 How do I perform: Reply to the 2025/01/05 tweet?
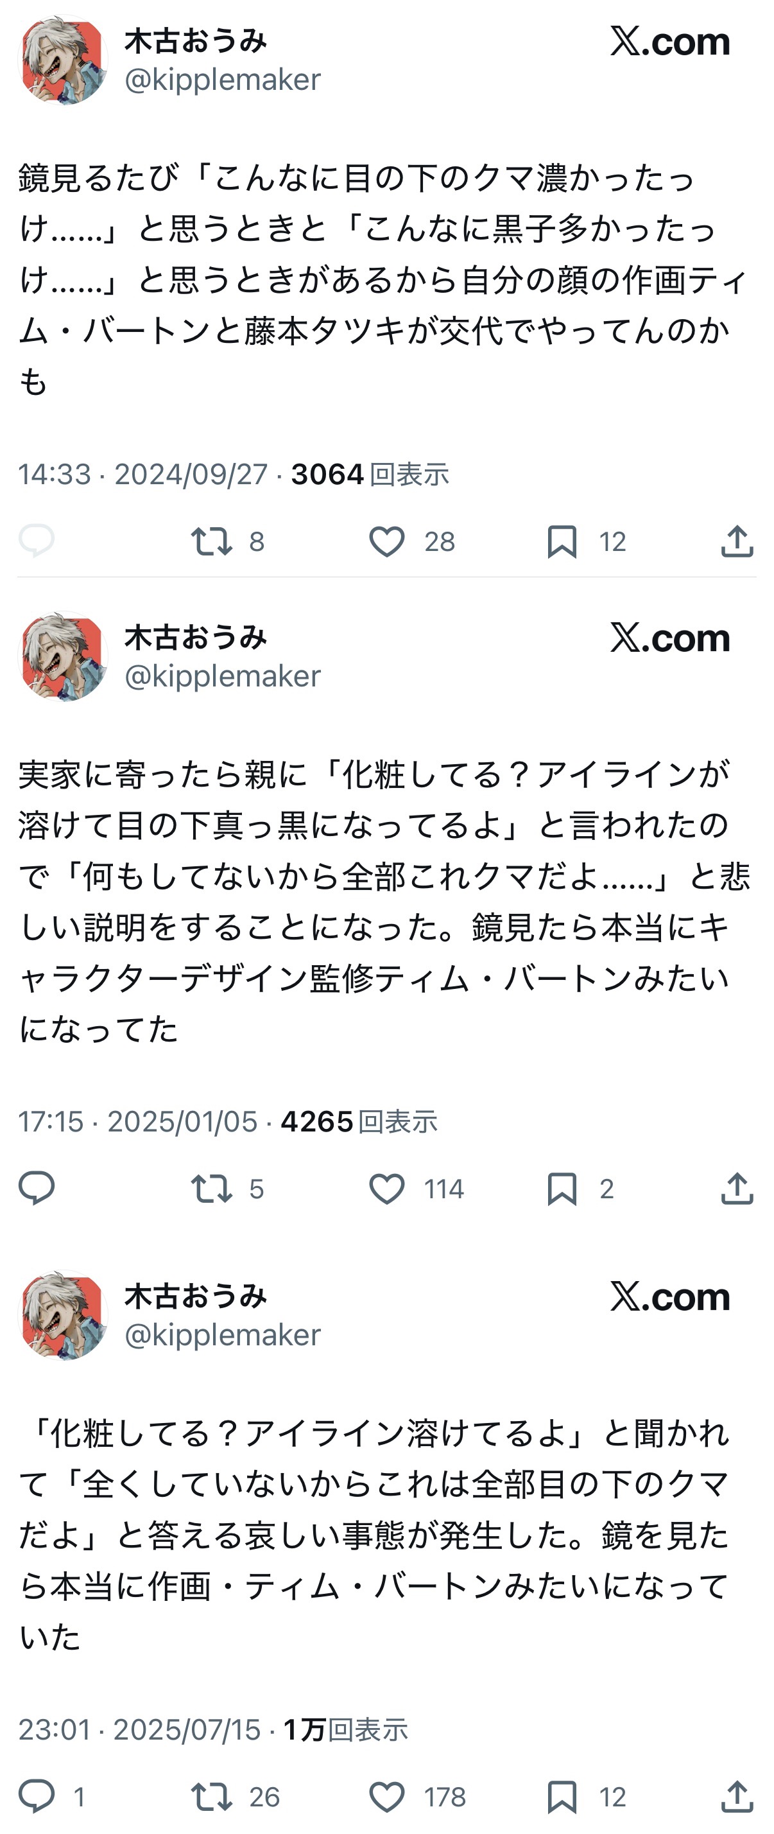[x=37, y=1188]
